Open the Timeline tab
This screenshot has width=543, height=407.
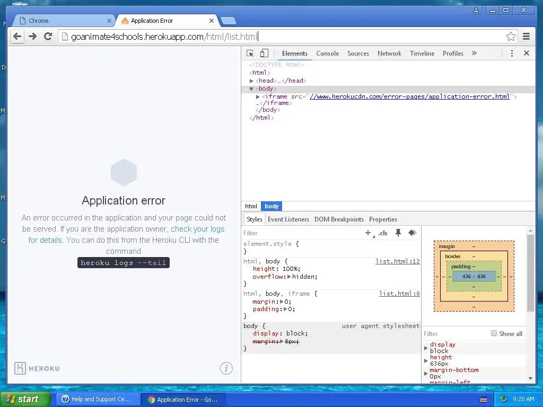422,54
